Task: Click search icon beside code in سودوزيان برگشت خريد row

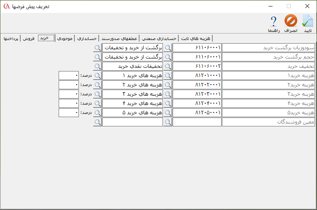Action: click(x=168, y=48)
